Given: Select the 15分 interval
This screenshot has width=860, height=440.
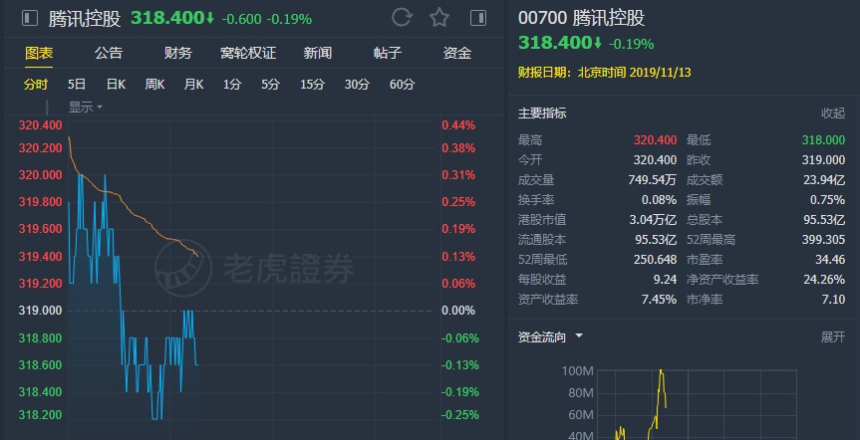Looking at the screenshot, I should click(312, 85).
